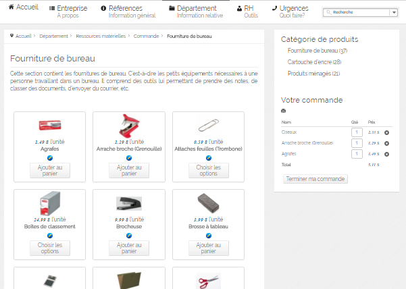The width and height of the screenshot is (406, 289).
Task: Click the print order icon
Action: [x=283, y=111]
